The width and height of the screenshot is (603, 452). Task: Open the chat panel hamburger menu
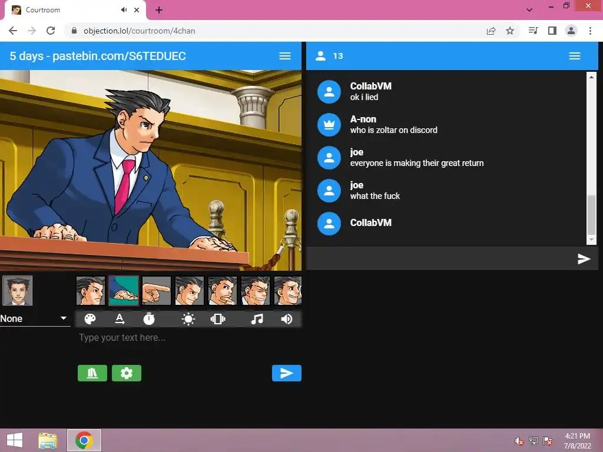(x=575, y=56)
